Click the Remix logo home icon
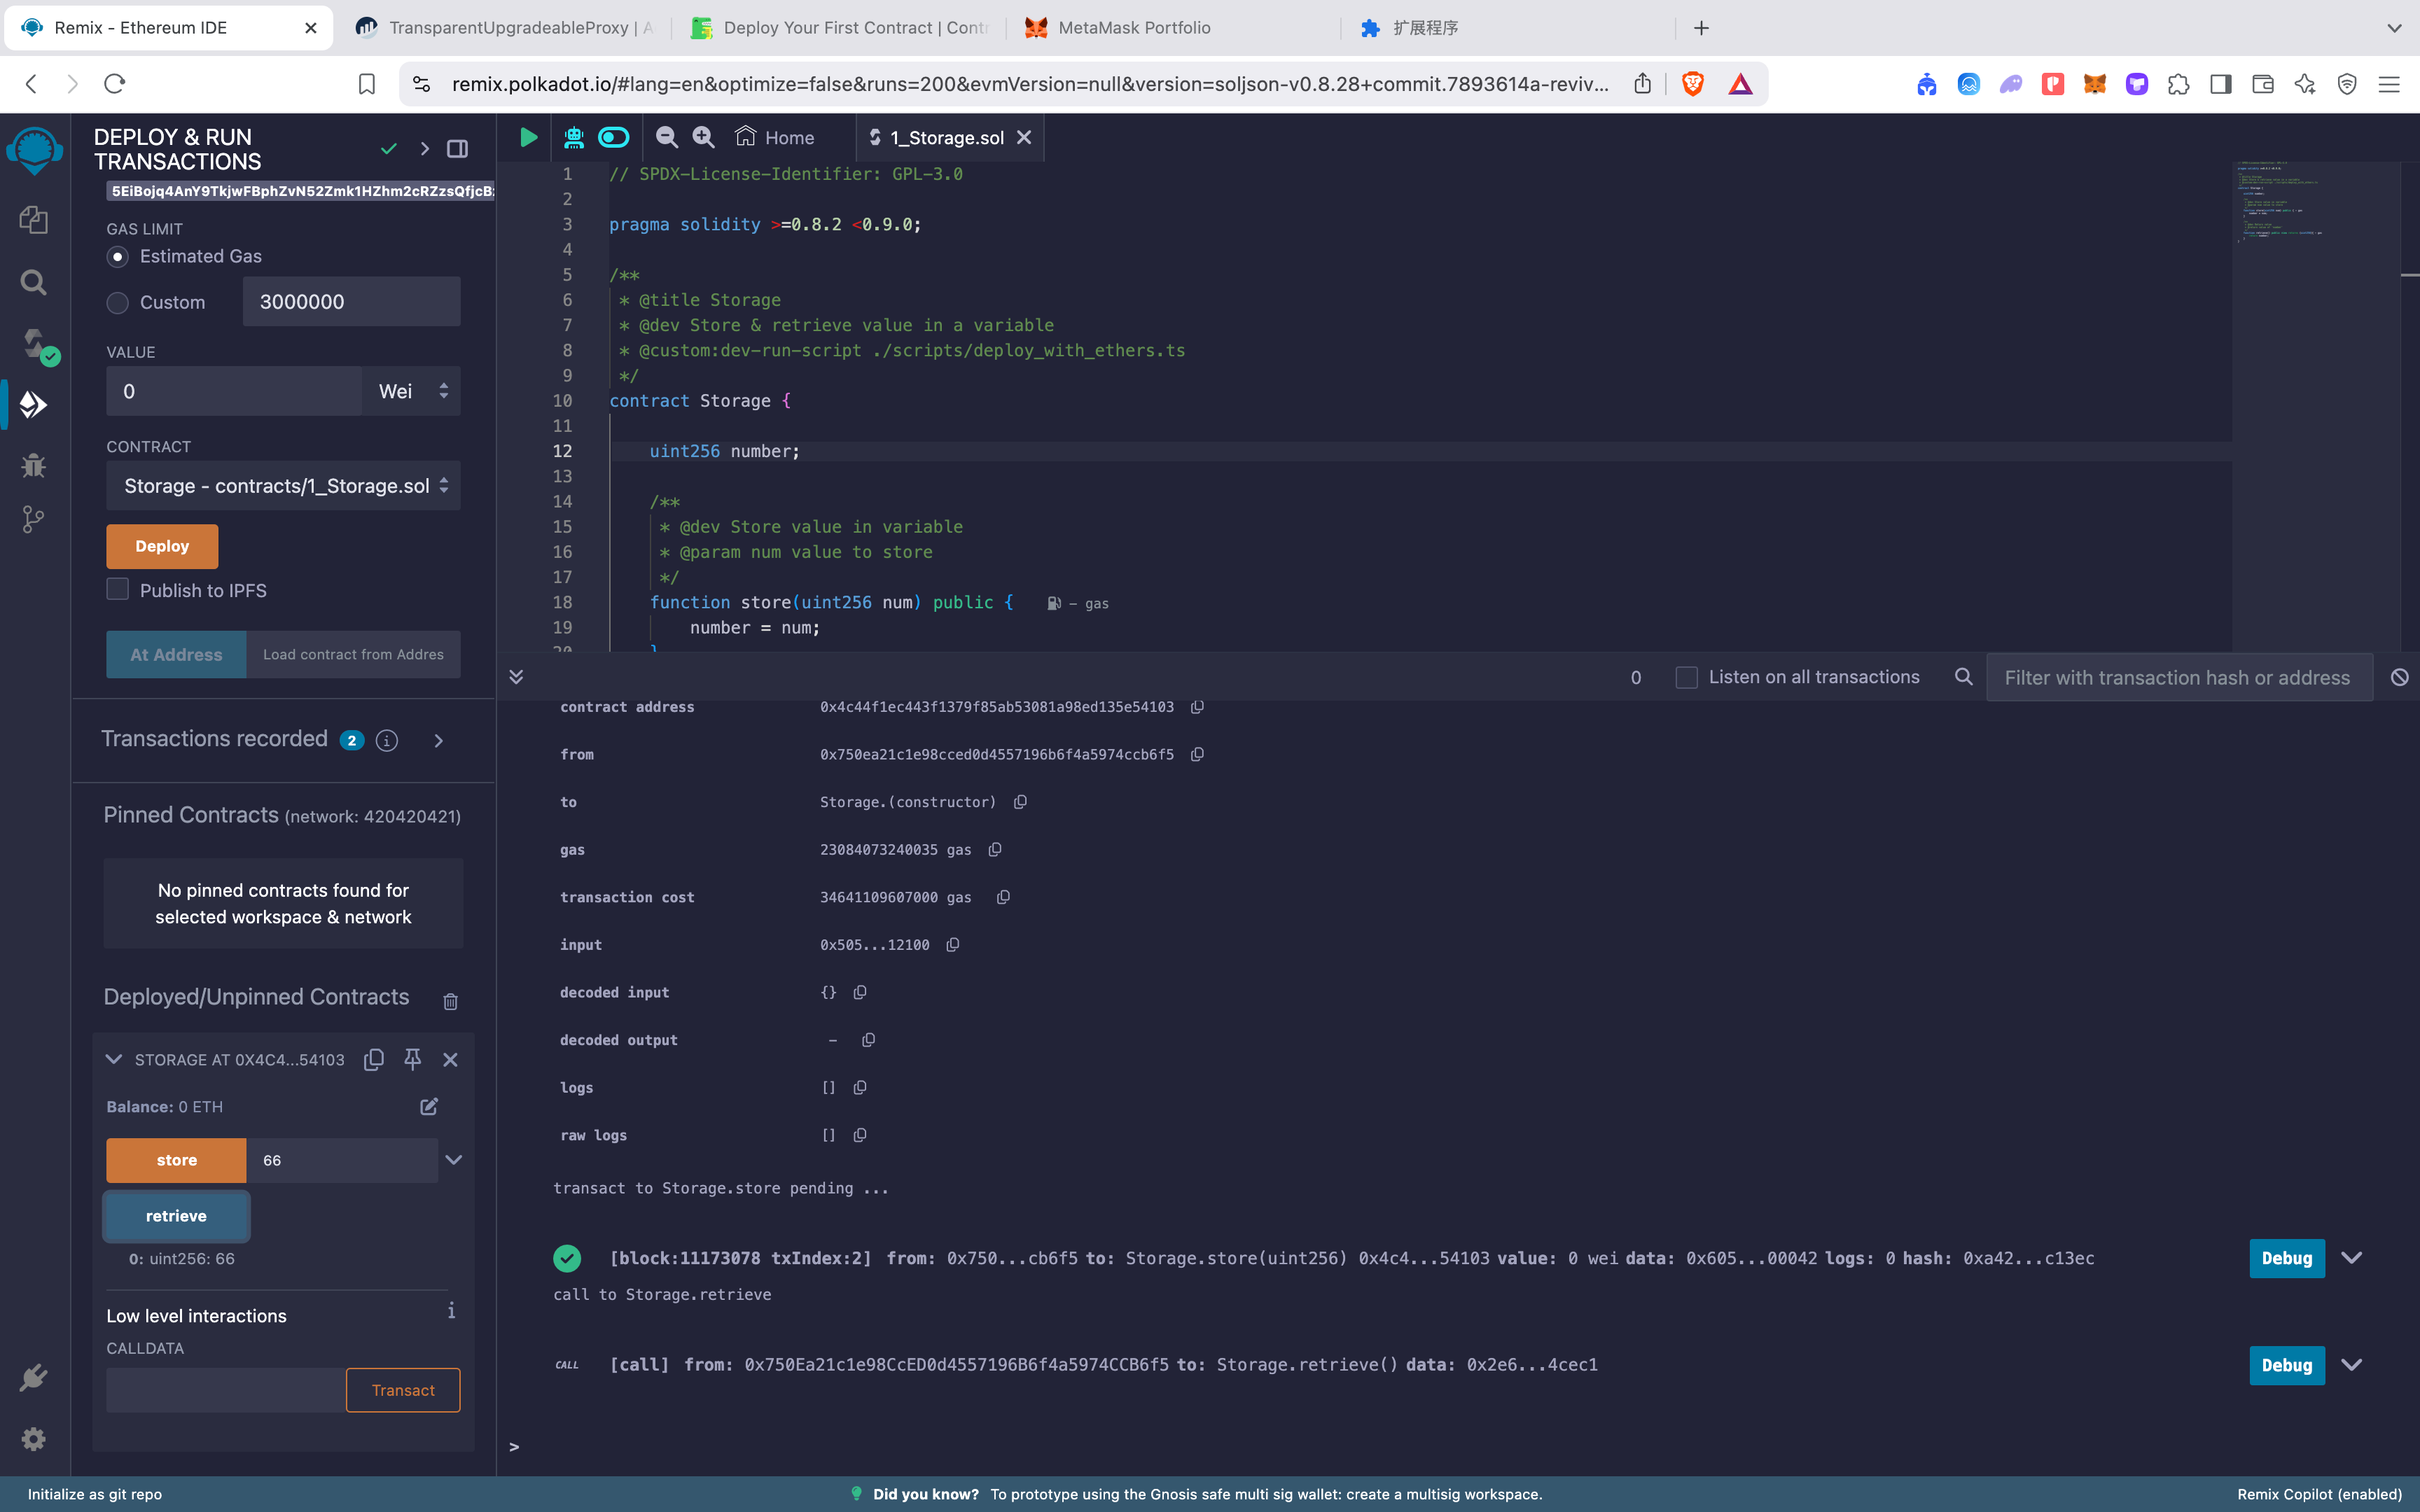Viewport: 2420px width, 1512px height. [35, 151]
